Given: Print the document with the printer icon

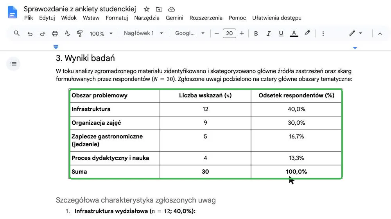Looking at the screenshot, I should (55, 33).
